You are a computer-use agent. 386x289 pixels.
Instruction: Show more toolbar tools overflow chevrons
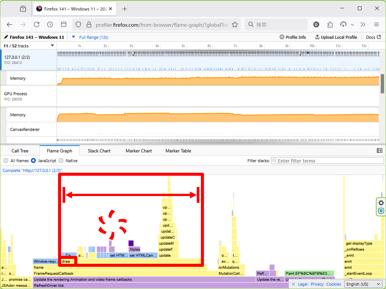click(x=363, y=24)
